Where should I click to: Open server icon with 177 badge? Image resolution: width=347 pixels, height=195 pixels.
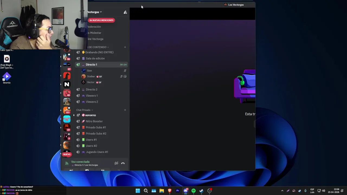pyautogui.click(x=67, y=110)
